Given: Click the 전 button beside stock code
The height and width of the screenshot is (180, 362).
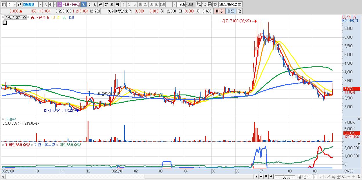Looking at the screenshot, I should (19, 4).
